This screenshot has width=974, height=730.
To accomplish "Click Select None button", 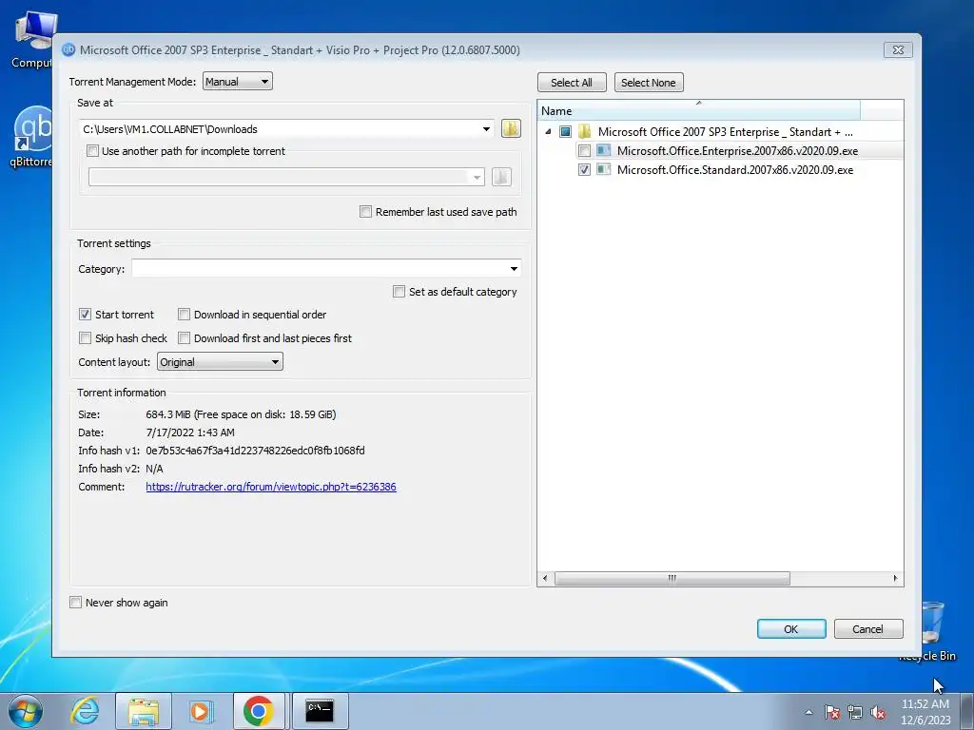I will click(649, 83).
